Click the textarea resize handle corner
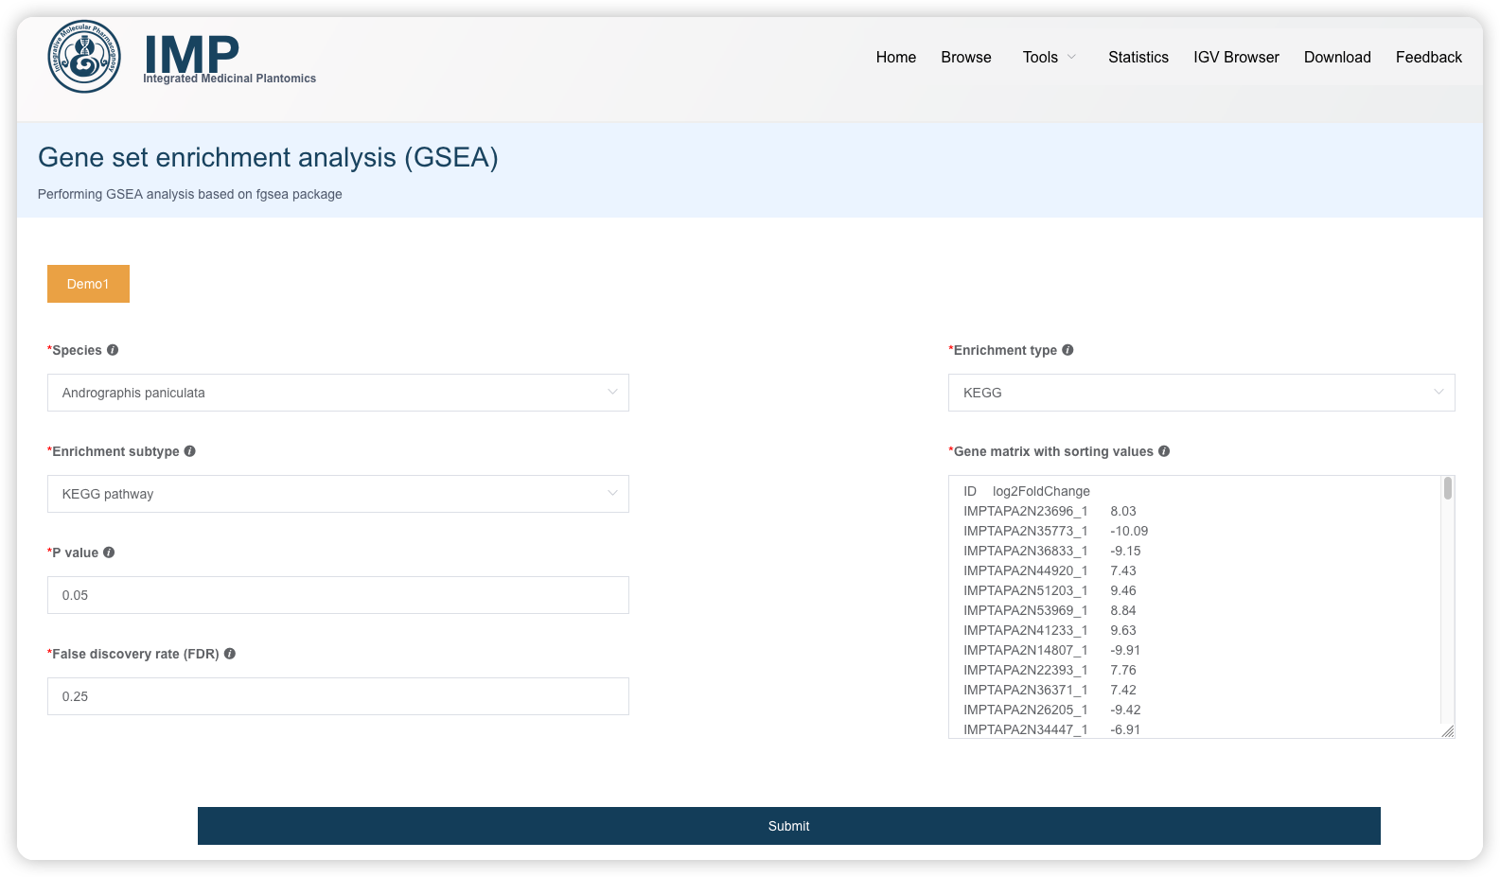Screen dimensions: 1500x877 [x=1448, y=731]
